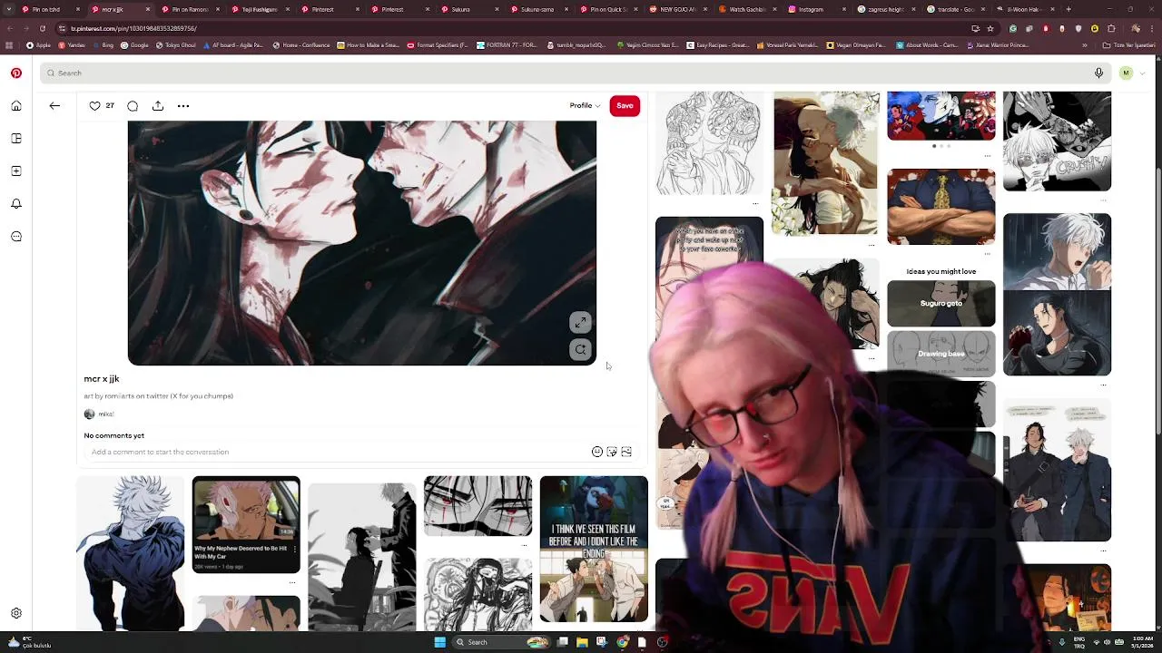This screenshot has width=1162, height=653.
Task: Open sticker picker in comment box
Action: point(612,452)
